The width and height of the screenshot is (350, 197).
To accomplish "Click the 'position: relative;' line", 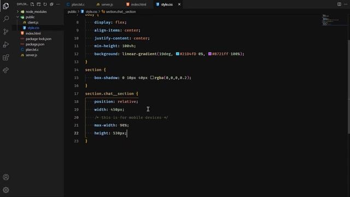I will coord(116,102).
